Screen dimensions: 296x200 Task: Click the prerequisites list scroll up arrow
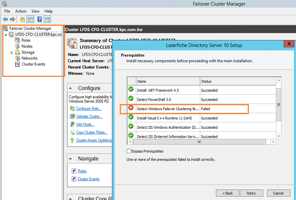279,80
